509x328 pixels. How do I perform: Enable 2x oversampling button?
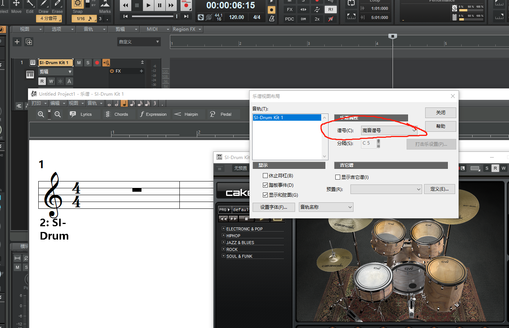(x=317, y=19)
